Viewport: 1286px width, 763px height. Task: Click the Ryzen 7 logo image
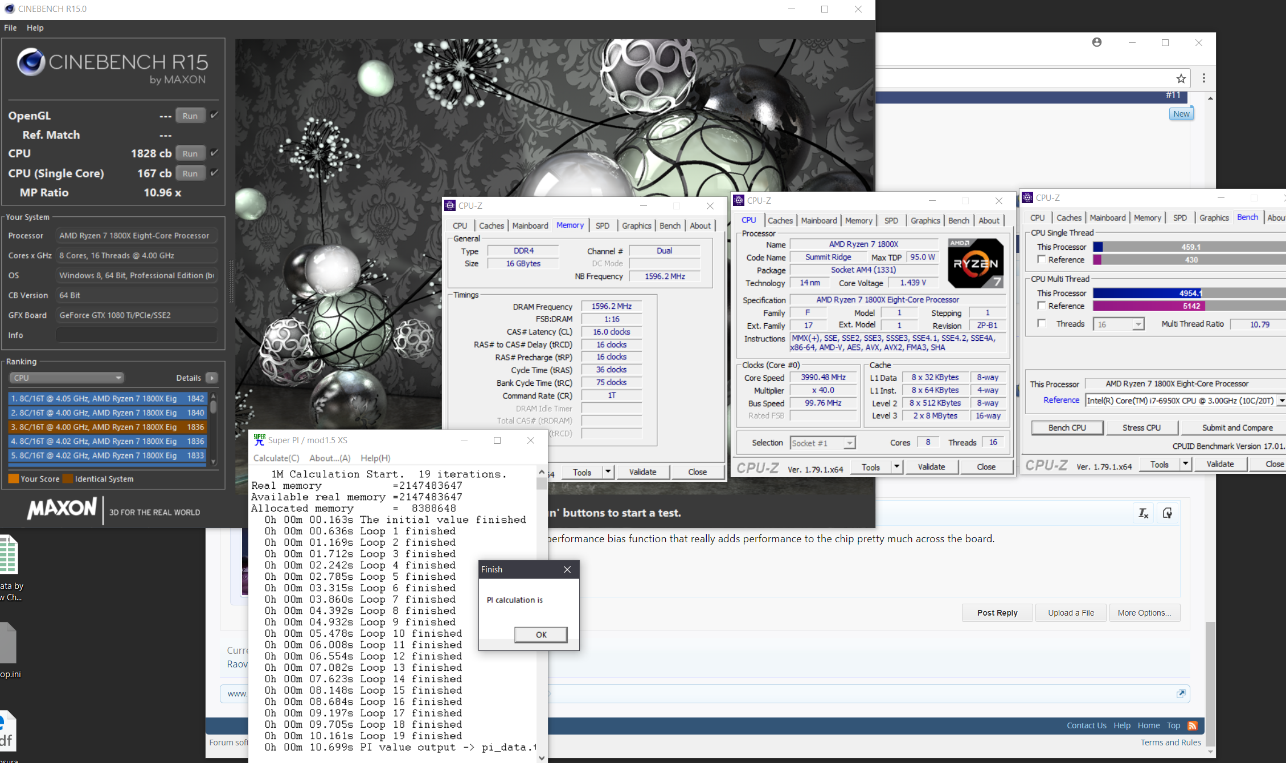click(976, 263)
